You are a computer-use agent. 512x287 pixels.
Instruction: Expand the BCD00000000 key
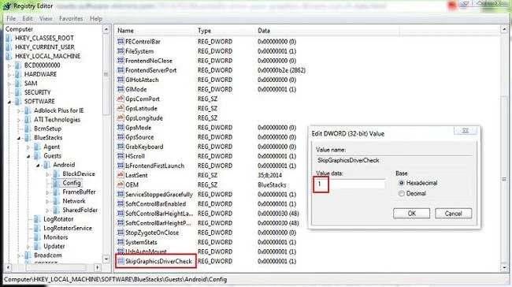tap(9, 65)
